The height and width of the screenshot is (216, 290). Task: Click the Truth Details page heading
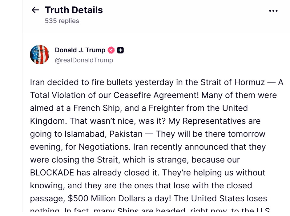[x=74, y=10]
